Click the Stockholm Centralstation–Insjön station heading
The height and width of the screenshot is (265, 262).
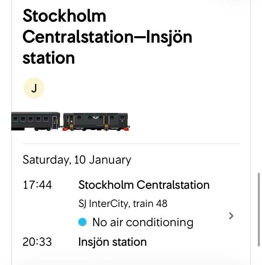point(107,37)
